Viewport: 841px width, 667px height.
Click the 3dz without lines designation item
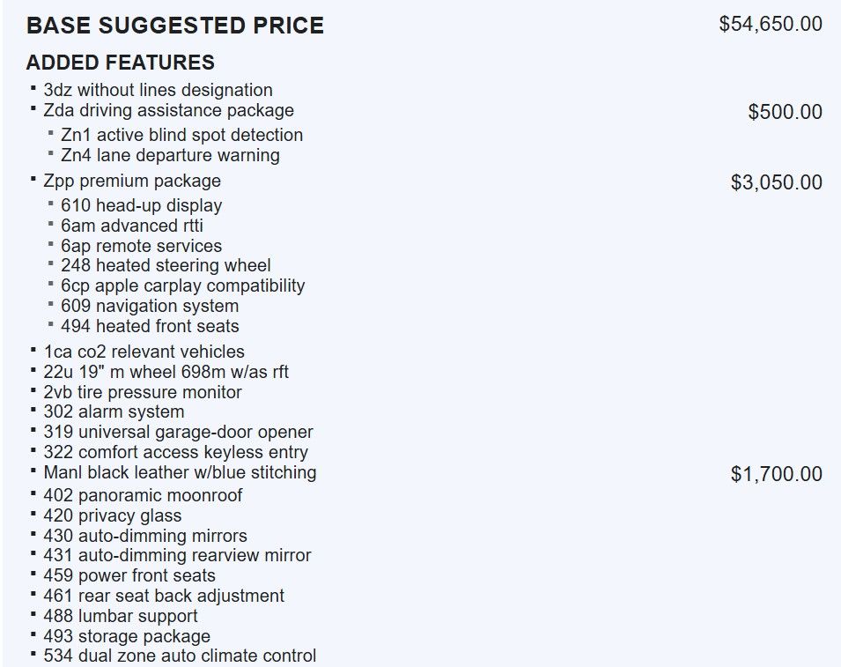coord(158,90)
